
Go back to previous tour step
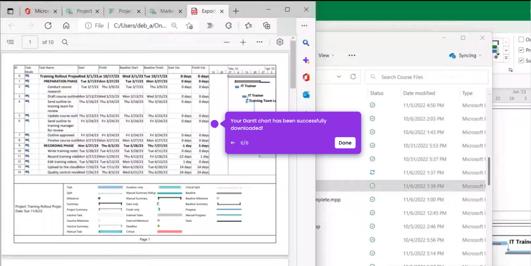click(233, 143)
